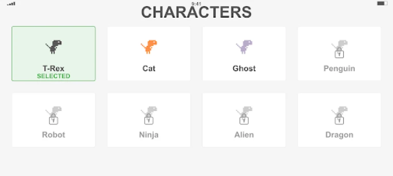Screen dimensions: 393x176
Task: Choose the Cat character label
Action: coord(149,69)
